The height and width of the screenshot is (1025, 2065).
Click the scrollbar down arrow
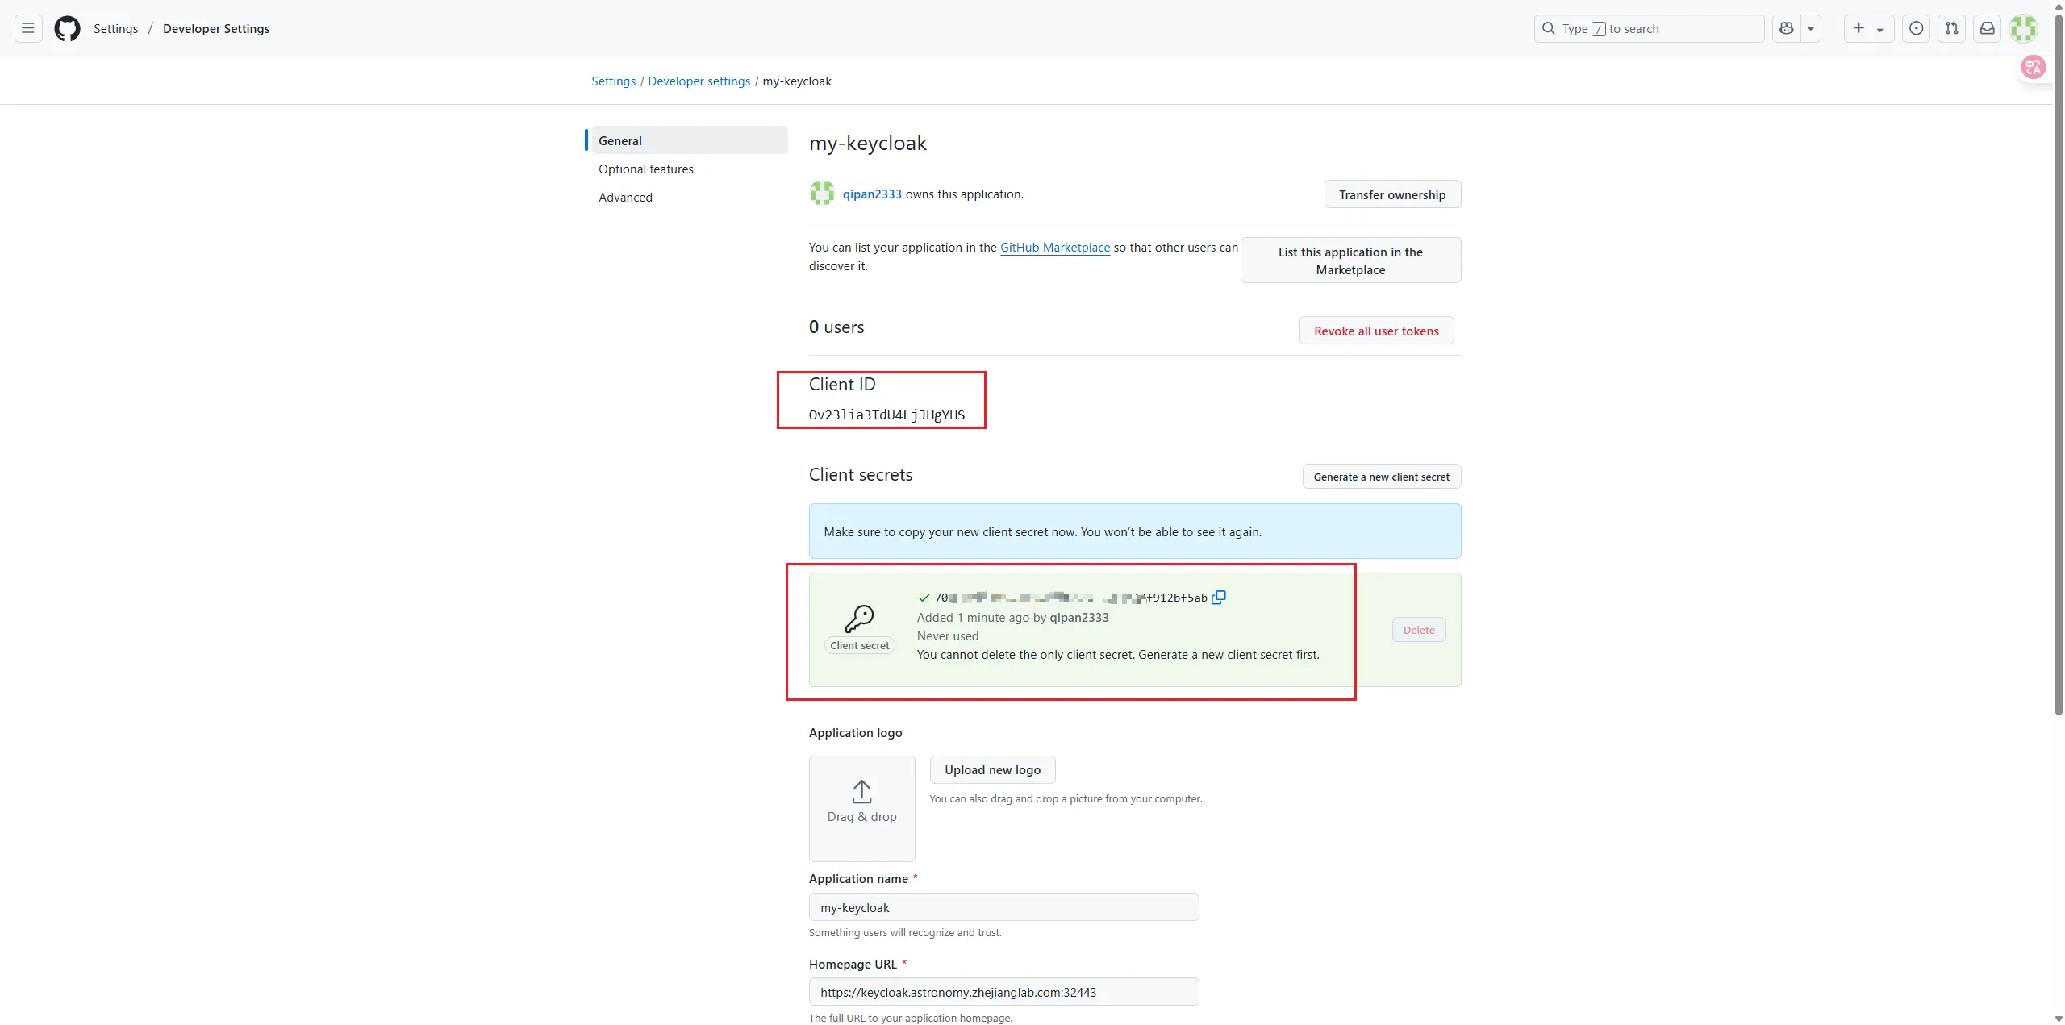point(2058,1019)
